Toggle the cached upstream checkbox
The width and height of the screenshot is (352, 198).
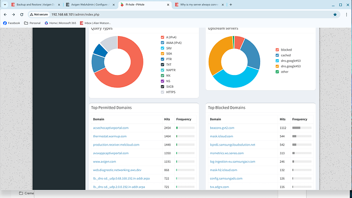(277, 55)
